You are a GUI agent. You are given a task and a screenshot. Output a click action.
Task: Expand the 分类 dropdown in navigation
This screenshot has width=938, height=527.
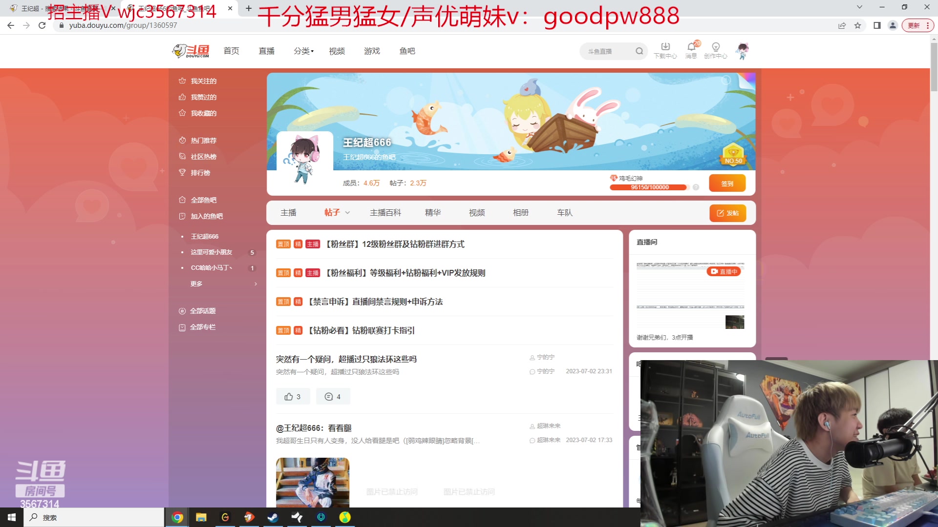click(304, 51)
